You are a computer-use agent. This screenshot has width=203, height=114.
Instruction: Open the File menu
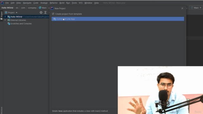pyautogui.click(x=7, y=3)
